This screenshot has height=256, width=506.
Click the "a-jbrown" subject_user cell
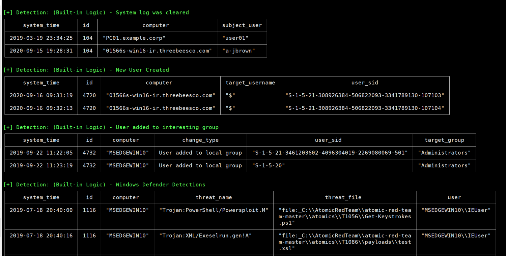(x=238, y=51)
